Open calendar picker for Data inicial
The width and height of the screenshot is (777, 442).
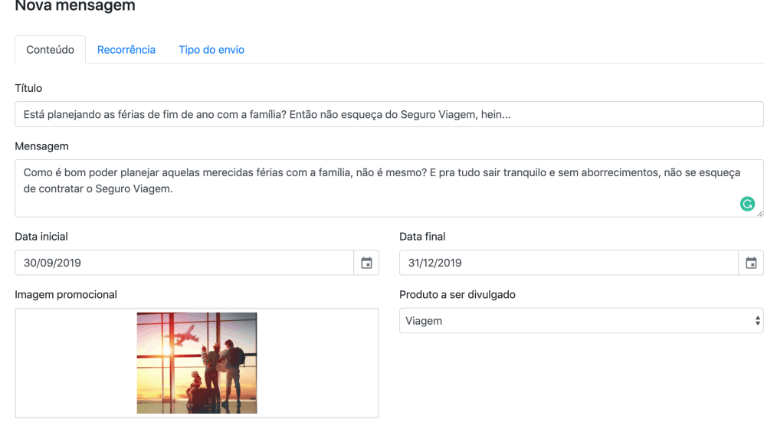pos(366,263)
